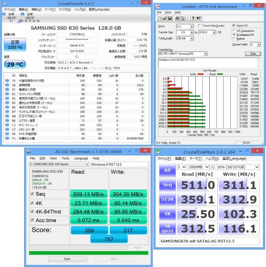Viewport: 266px width, 267px height.
Task: Click 4K QD32 button in CrystalDiskMark
Action: tap(167, 228)
